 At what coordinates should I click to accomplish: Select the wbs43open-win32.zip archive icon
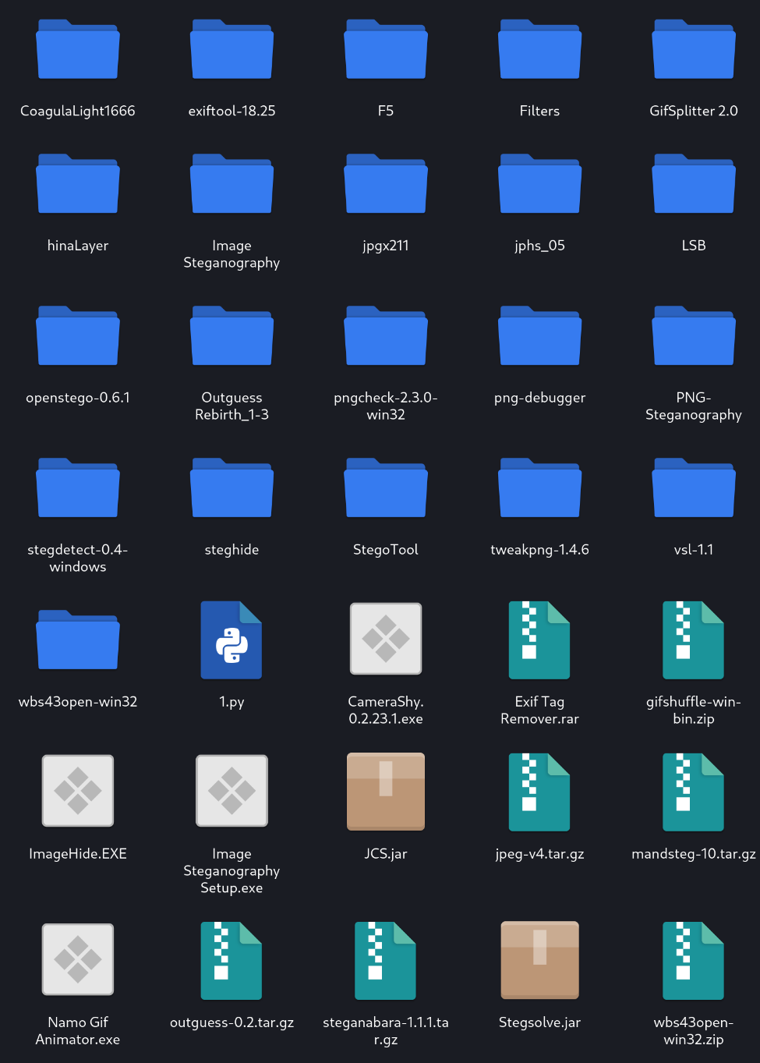pyautogui.click(x=694, y=960)
